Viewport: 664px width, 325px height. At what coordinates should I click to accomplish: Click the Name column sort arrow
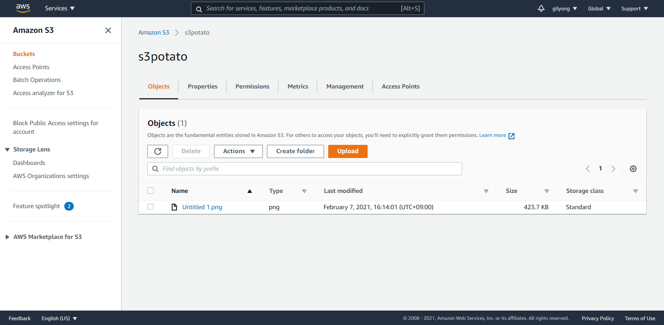[x=250, y=191]
